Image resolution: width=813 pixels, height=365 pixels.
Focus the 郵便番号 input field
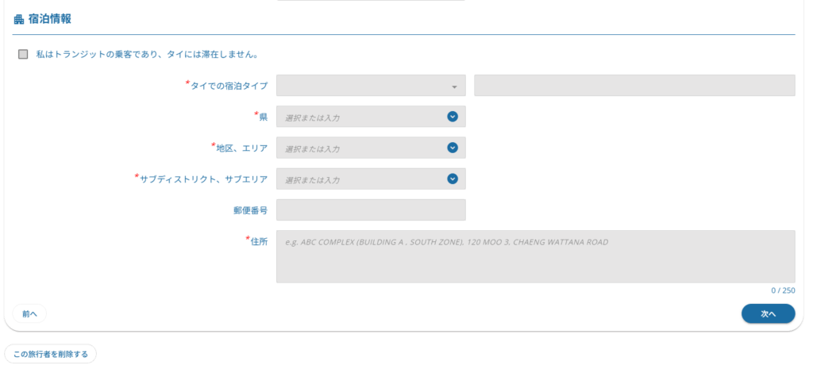(x=371, y=210)
